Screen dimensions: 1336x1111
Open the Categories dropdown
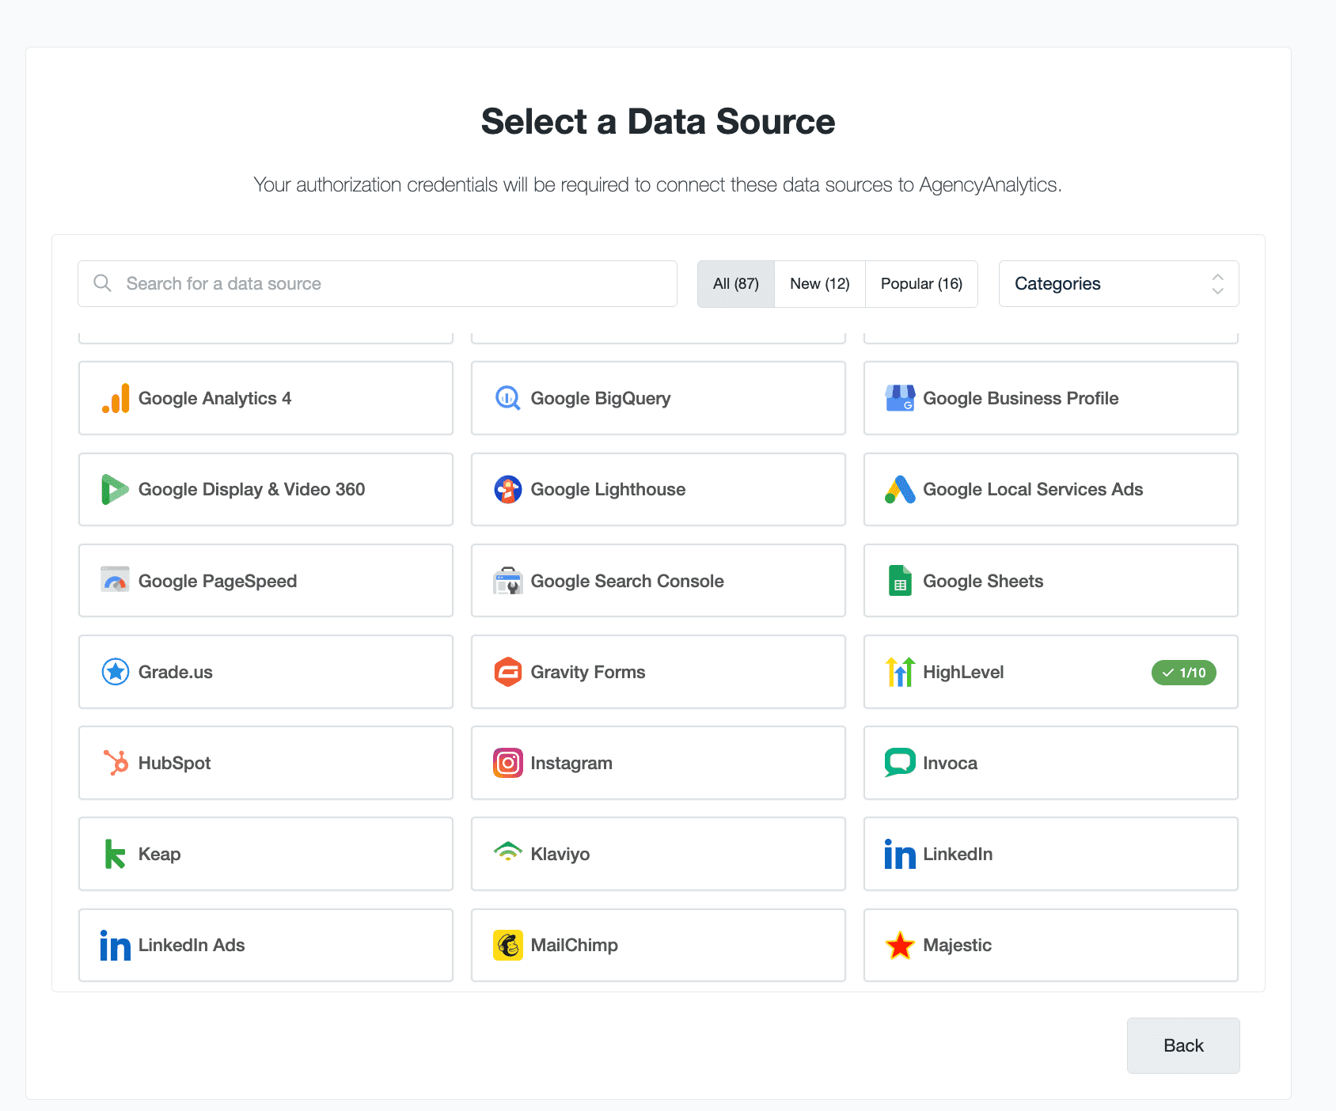pyautogui.click(x=1118, y=283)
